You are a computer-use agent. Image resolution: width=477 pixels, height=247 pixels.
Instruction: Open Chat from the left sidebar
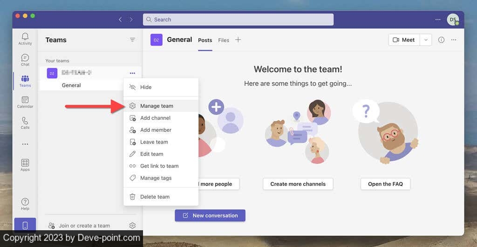click(25, 60)
